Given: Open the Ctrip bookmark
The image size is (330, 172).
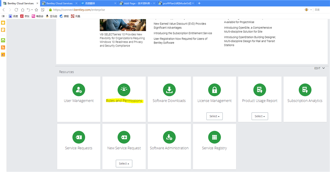Looking at the screenshot, I should click(x=64, y=16).
